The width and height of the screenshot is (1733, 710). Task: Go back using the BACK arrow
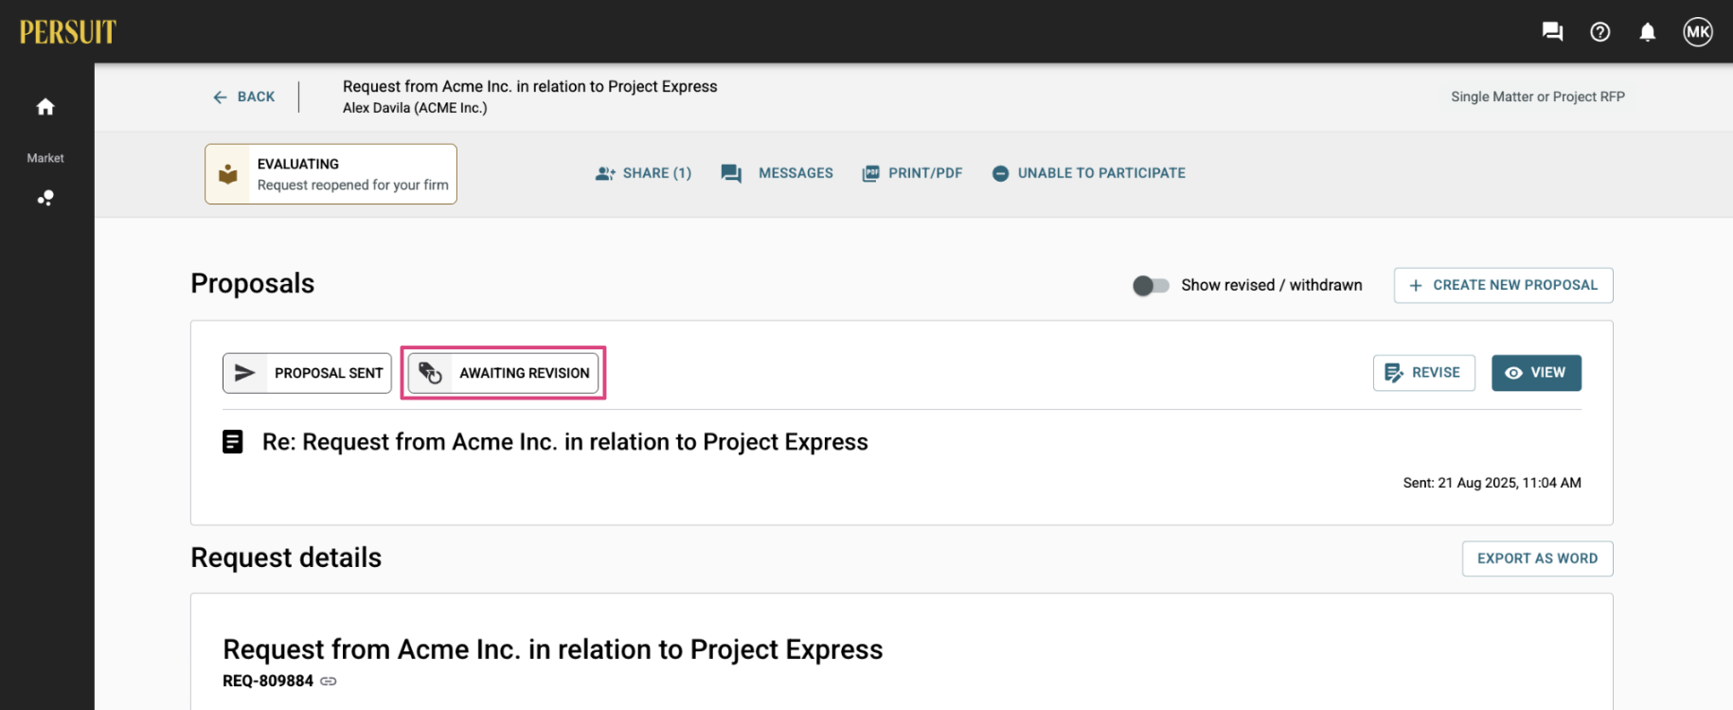coord(244,97)
